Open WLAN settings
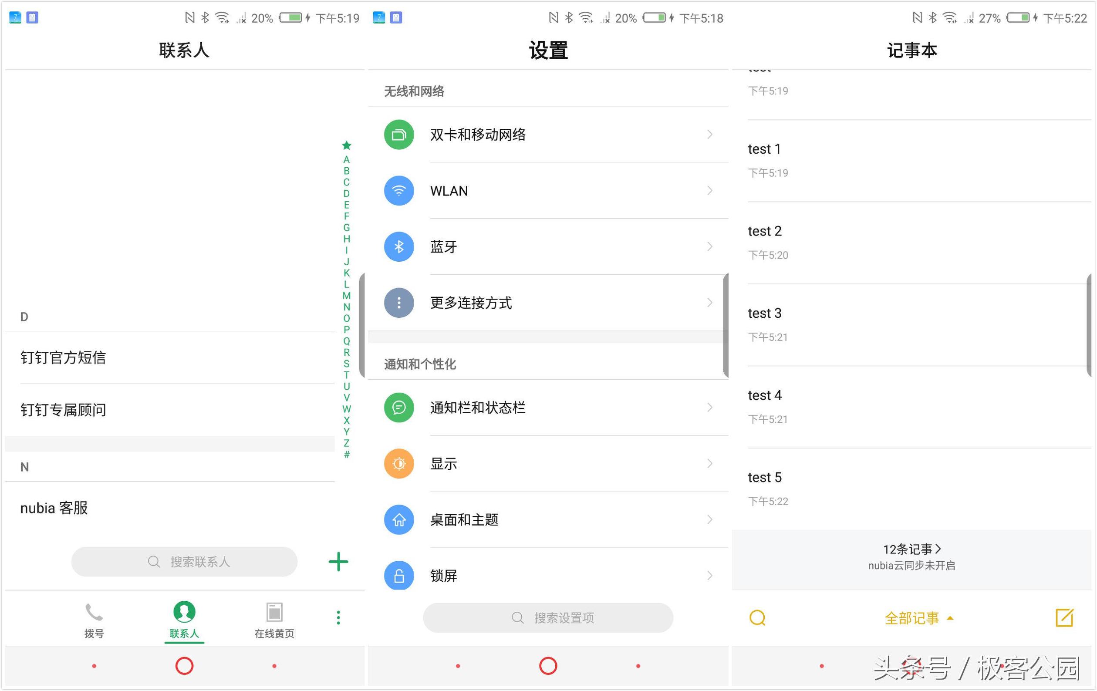 click(x=548, y=191)
